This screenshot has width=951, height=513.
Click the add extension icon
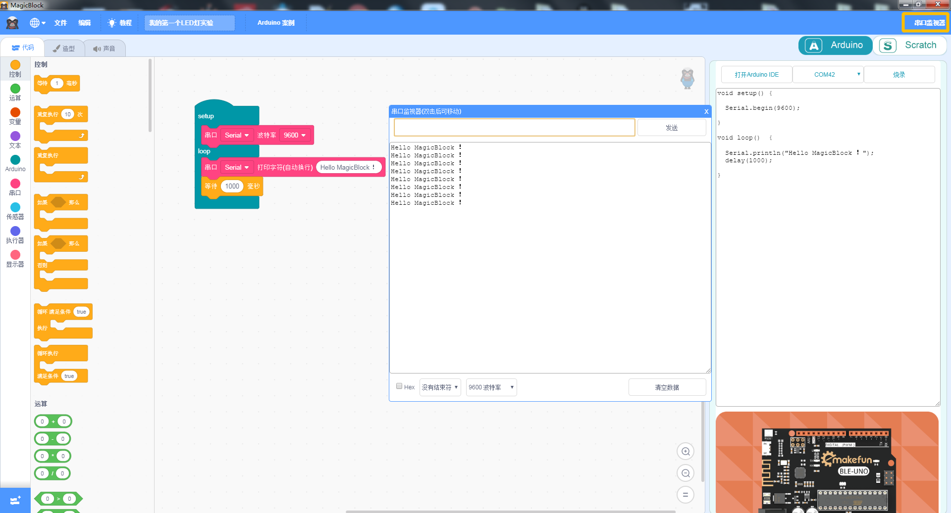pos(15,500)
